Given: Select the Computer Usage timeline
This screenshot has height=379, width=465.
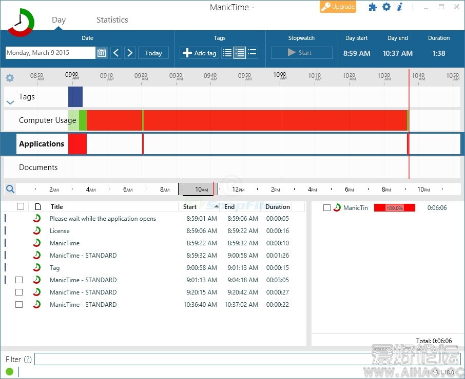Looking at the screenshot, I should click(232, 120).
